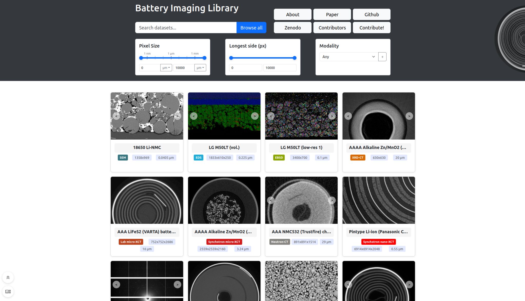Click previous arrow on AAAA Alkaline XRD-CT image

click(348, 116)
